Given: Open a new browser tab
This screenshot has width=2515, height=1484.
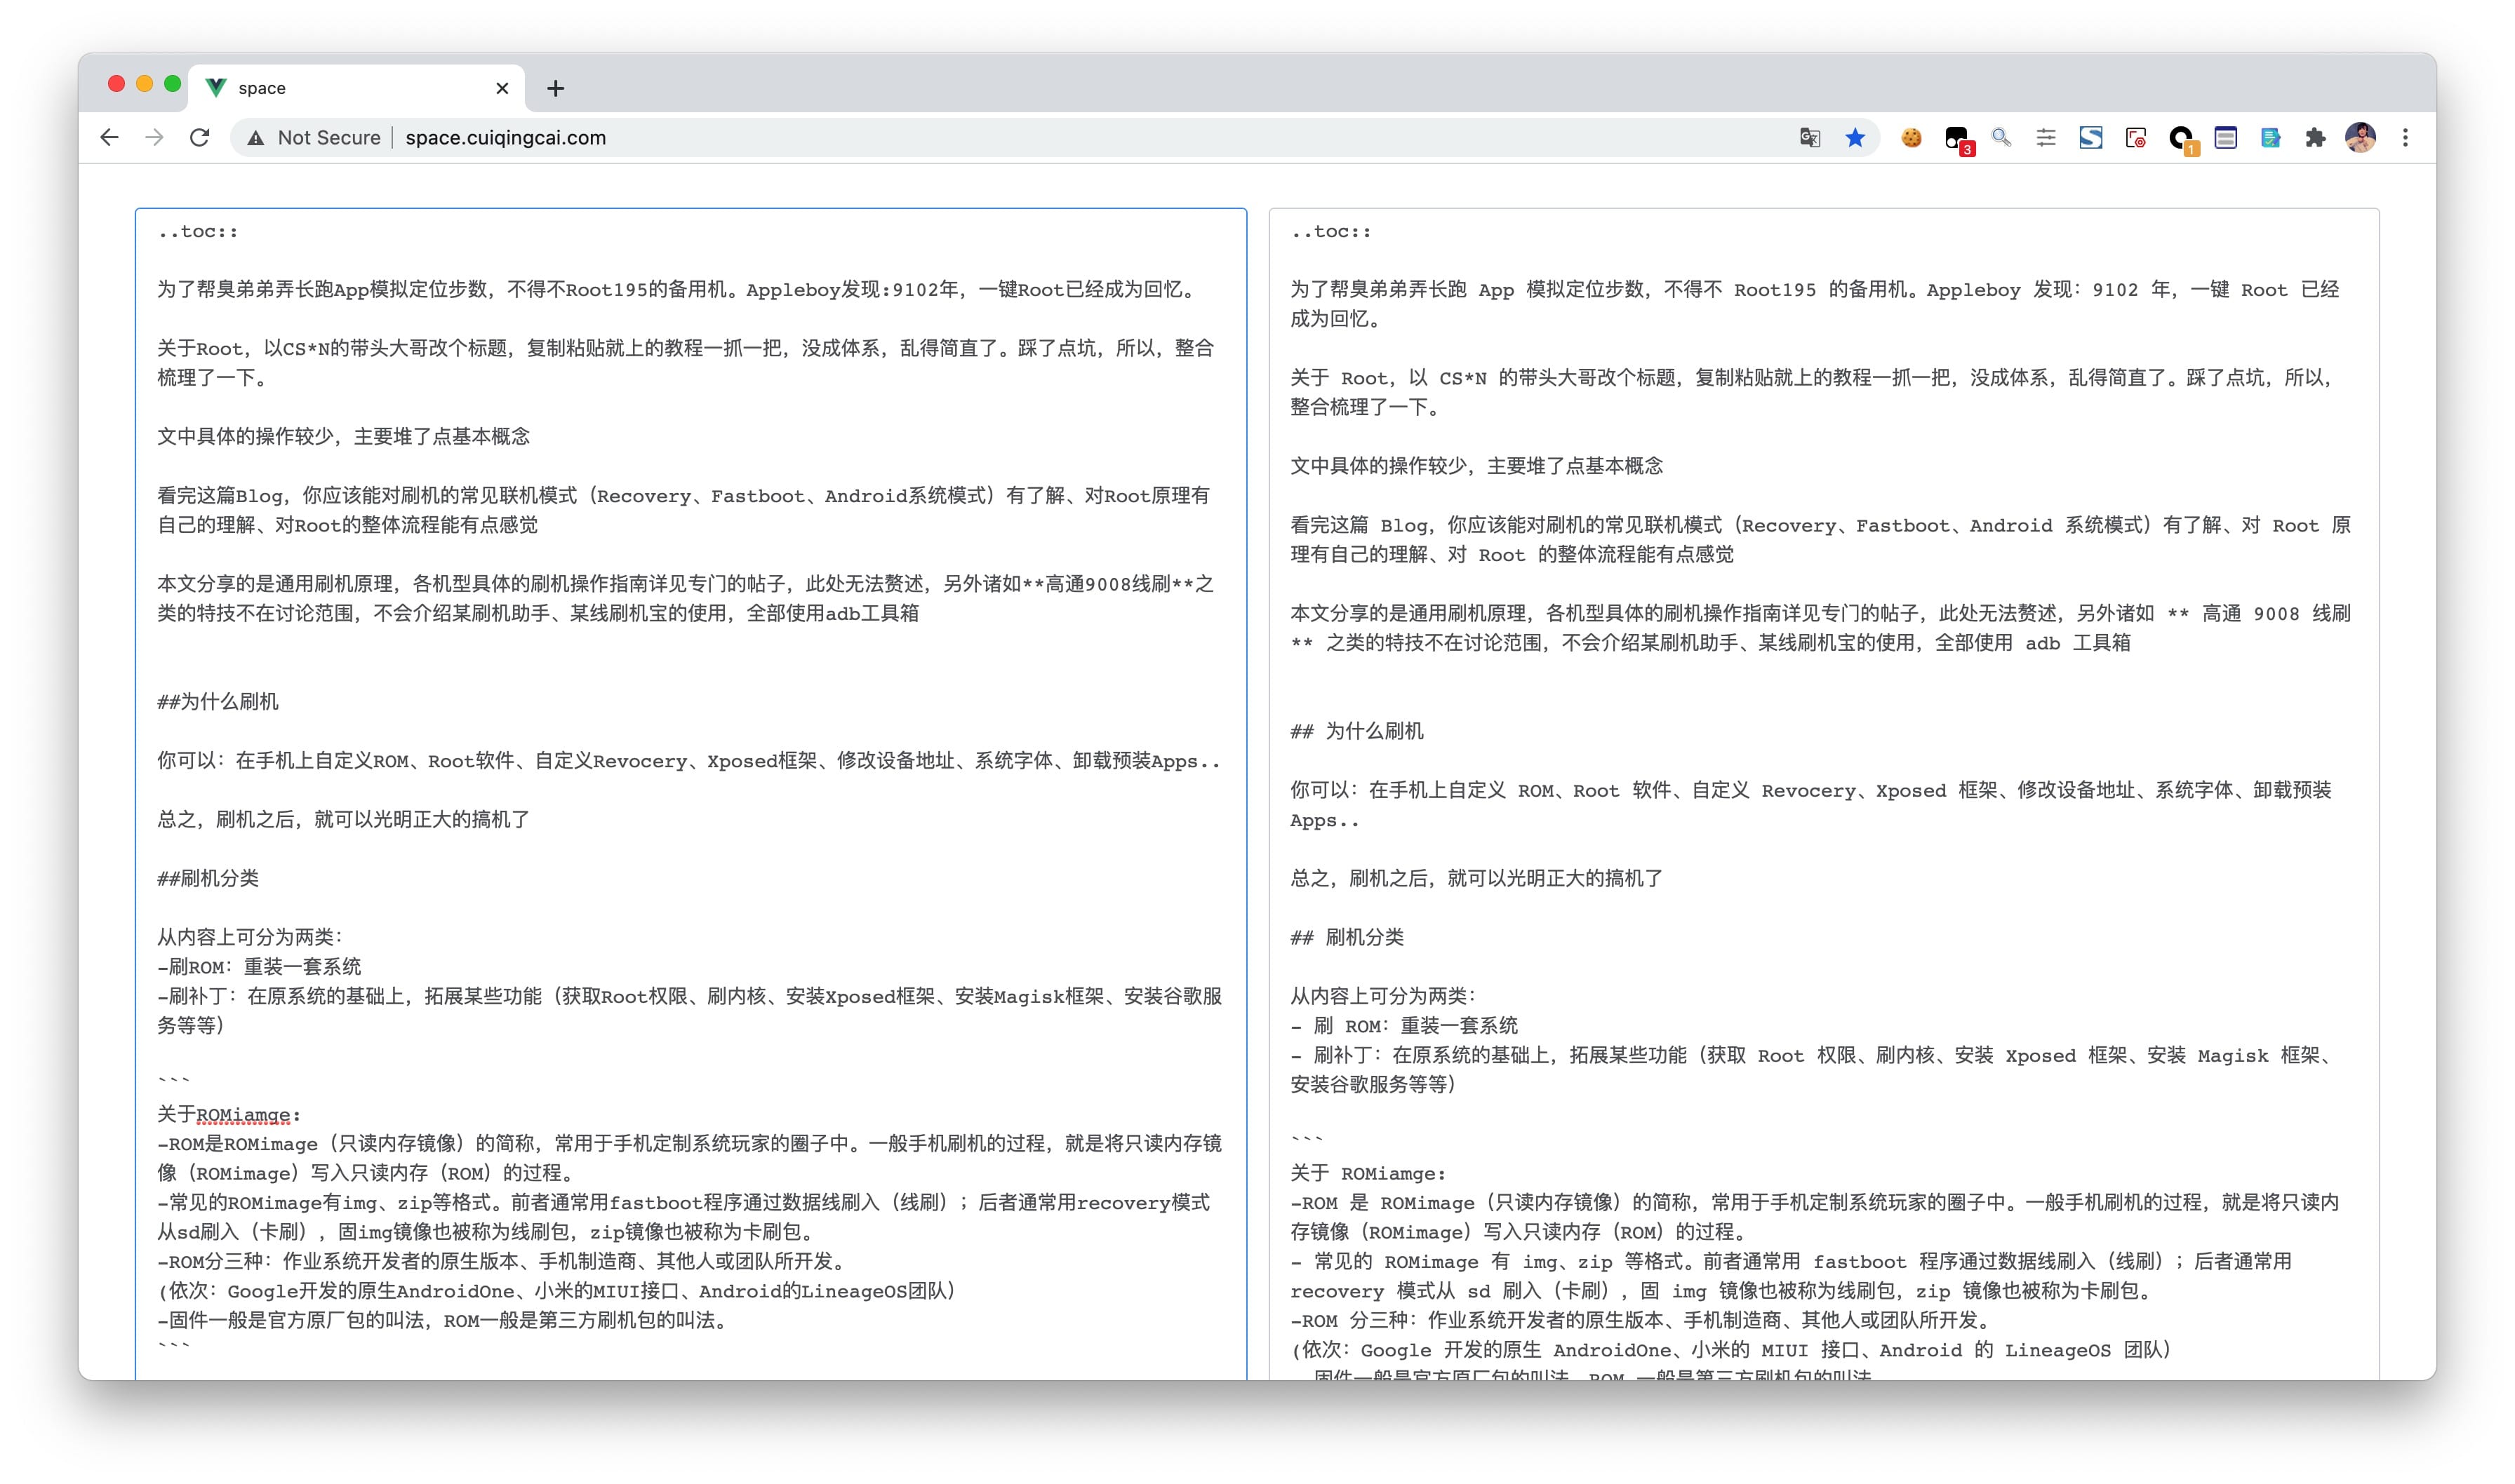Looking at the screenshot, I should [555, 88].
